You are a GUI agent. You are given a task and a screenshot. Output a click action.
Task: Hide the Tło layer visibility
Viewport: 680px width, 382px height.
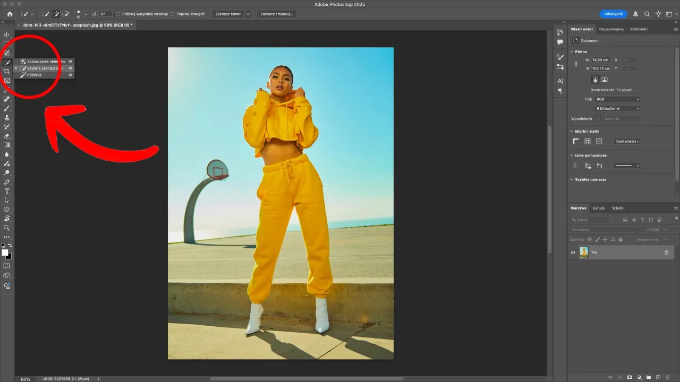coord(573,252)
